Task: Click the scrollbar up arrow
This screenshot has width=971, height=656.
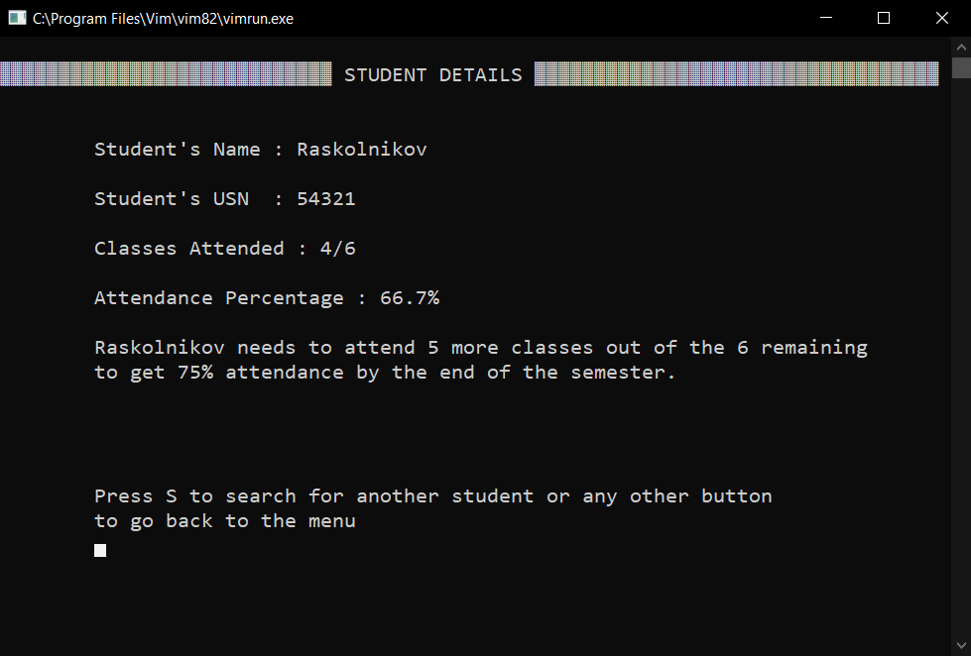Action: pyautogui.click(x=961, y=45)
